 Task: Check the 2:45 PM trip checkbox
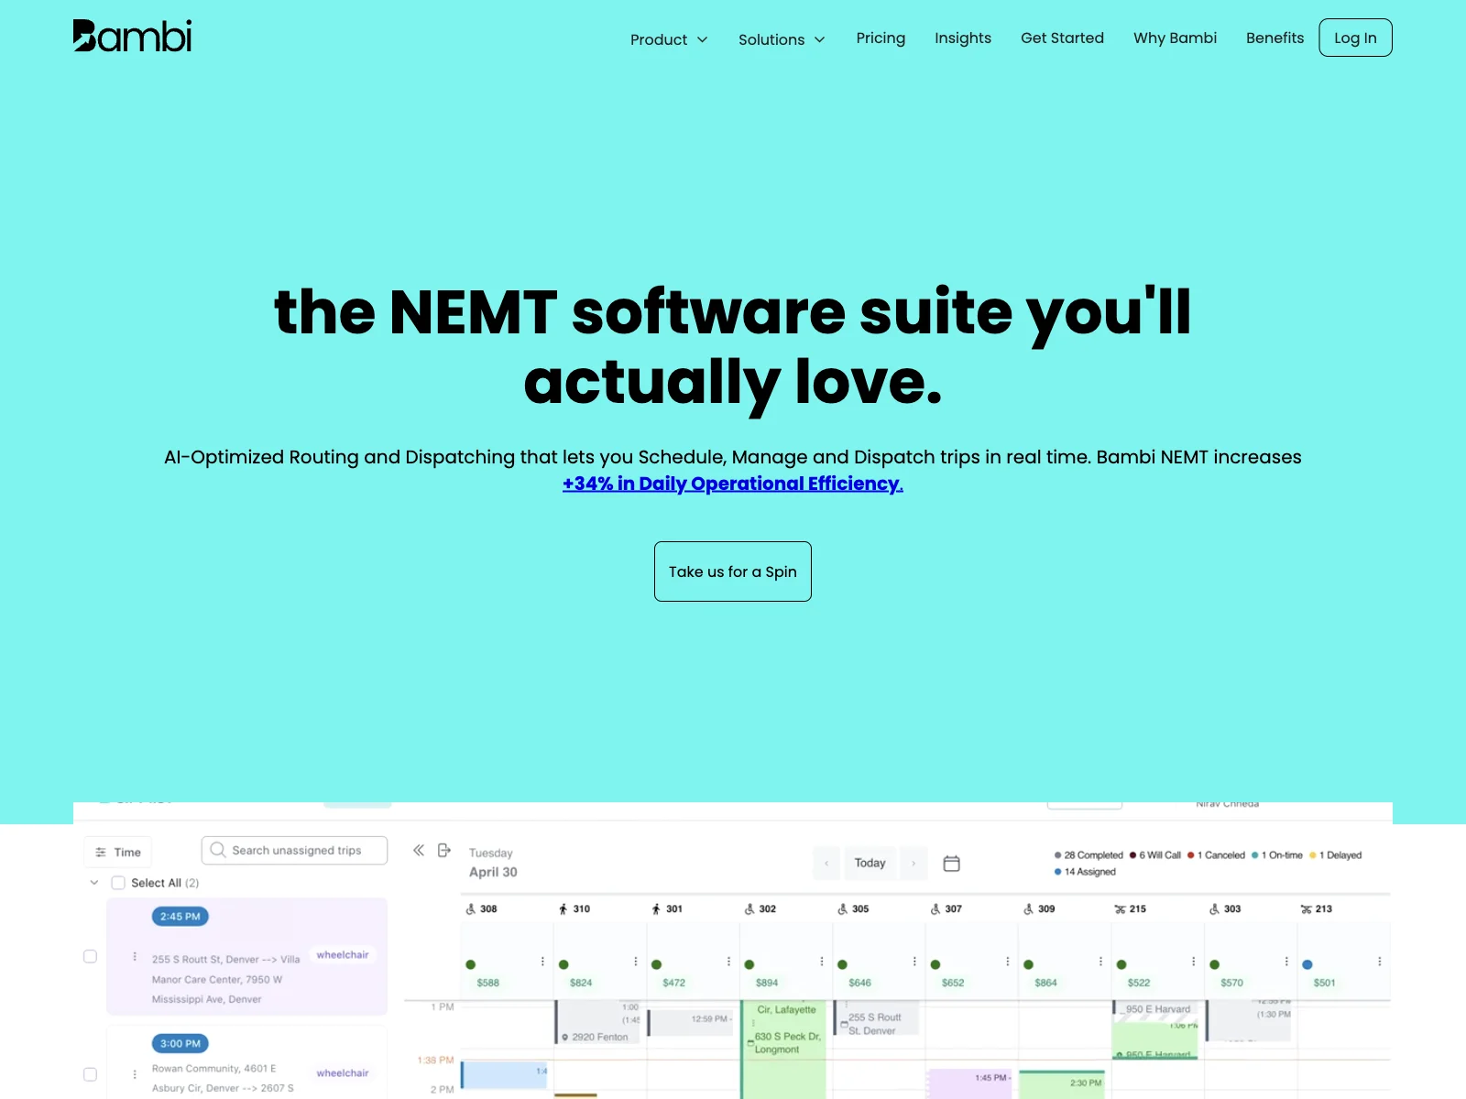pos(90,956)
